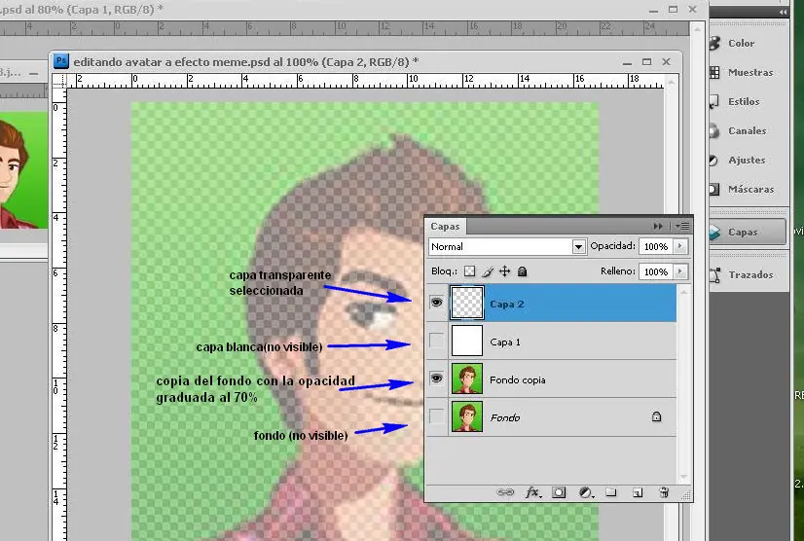
Task: Create a new layer group folder
Action: click(x=610, y=492)
